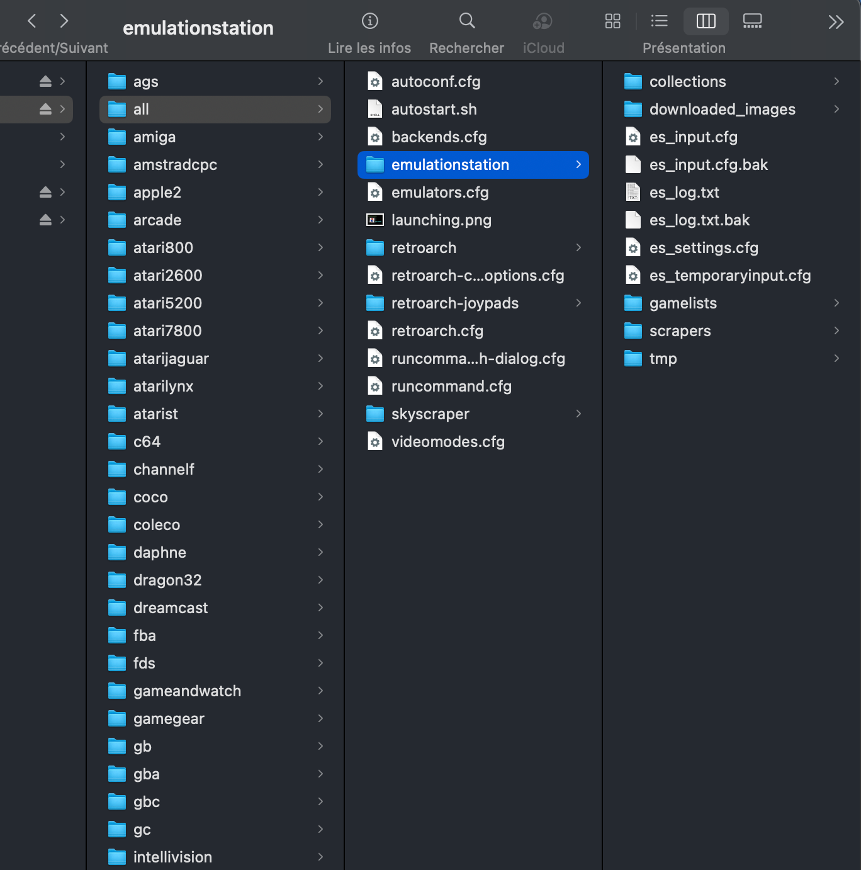
Task: Expand the arcade folder chevron
Action: pos(320,220)
